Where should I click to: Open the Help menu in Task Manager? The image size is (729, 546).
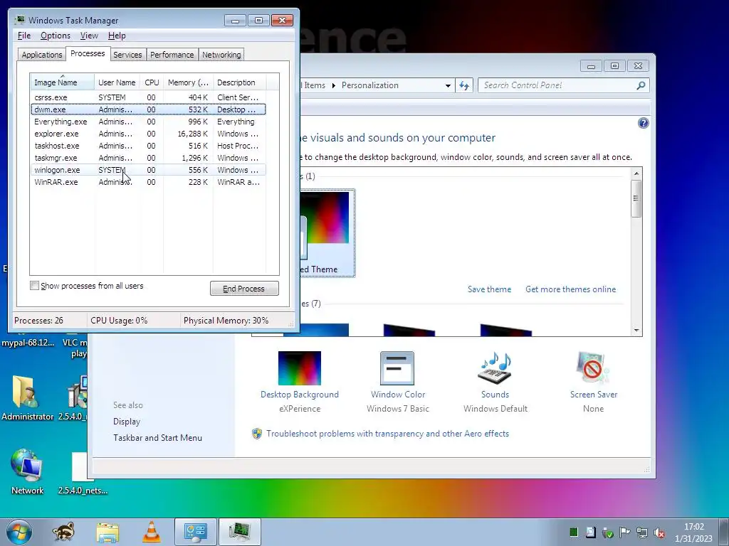point(117,36)
